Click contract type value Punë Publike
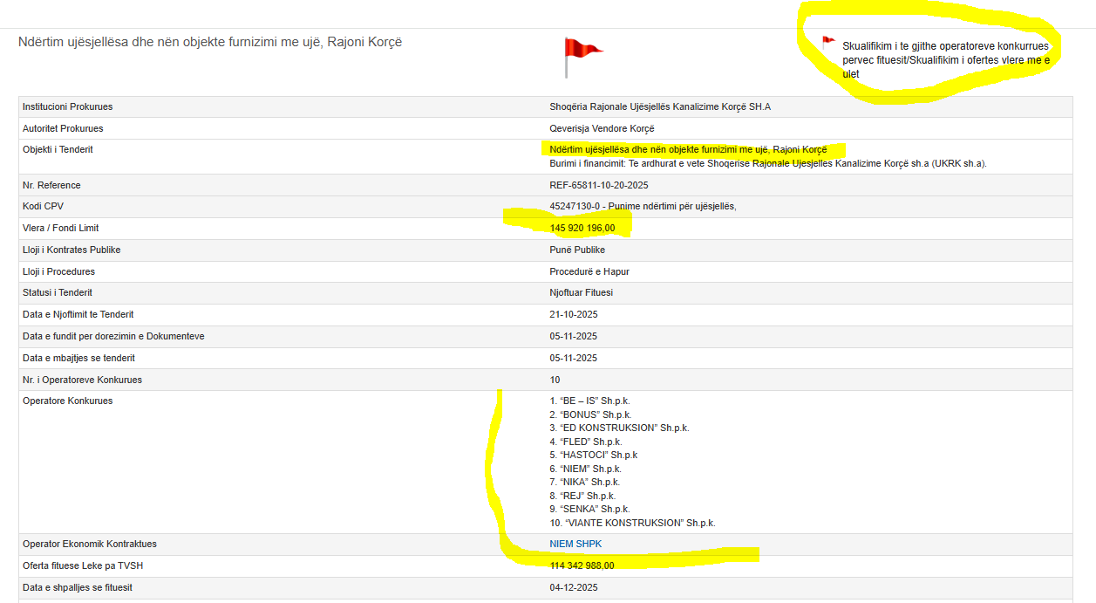The image size is (1096, 603). click(x=576, y=250)
